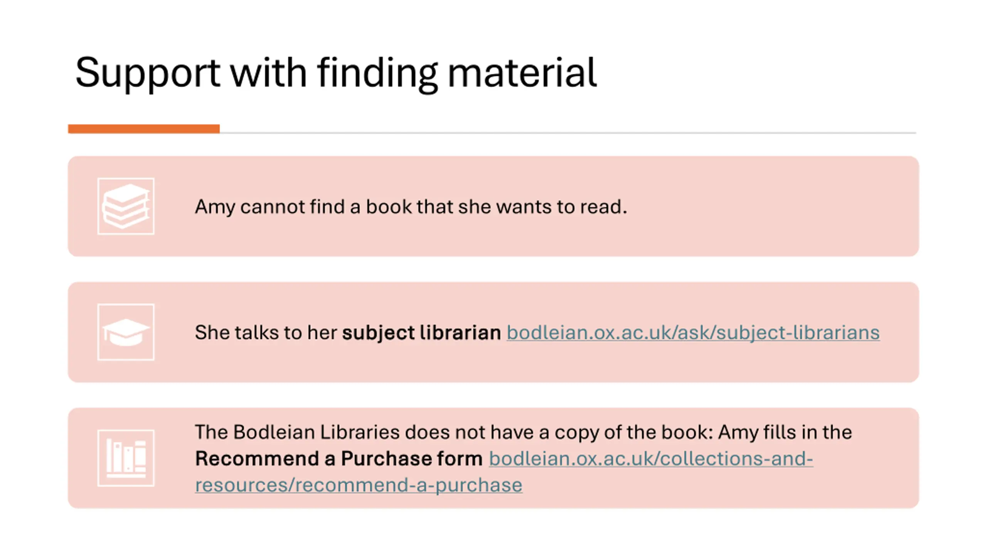987x555 pixels.
Task: Click the word material in the title
Action: coord(522,72)
